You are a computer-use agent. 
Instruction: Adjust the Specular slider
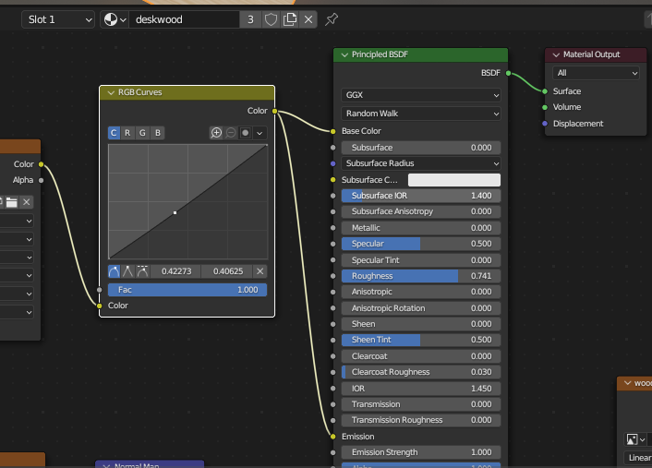[x=421, y=244]
